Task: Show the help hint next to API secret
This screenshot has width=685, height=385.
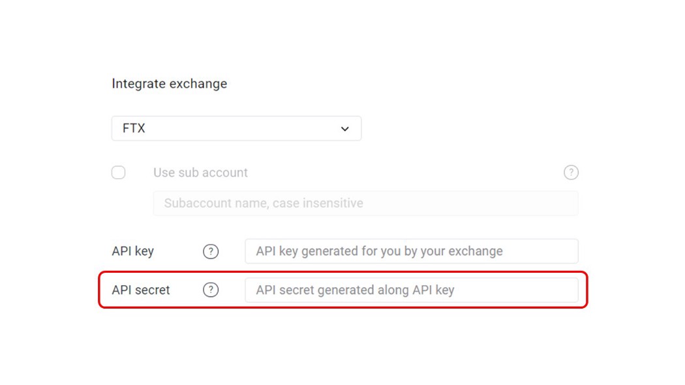Action: coord(211,290)
